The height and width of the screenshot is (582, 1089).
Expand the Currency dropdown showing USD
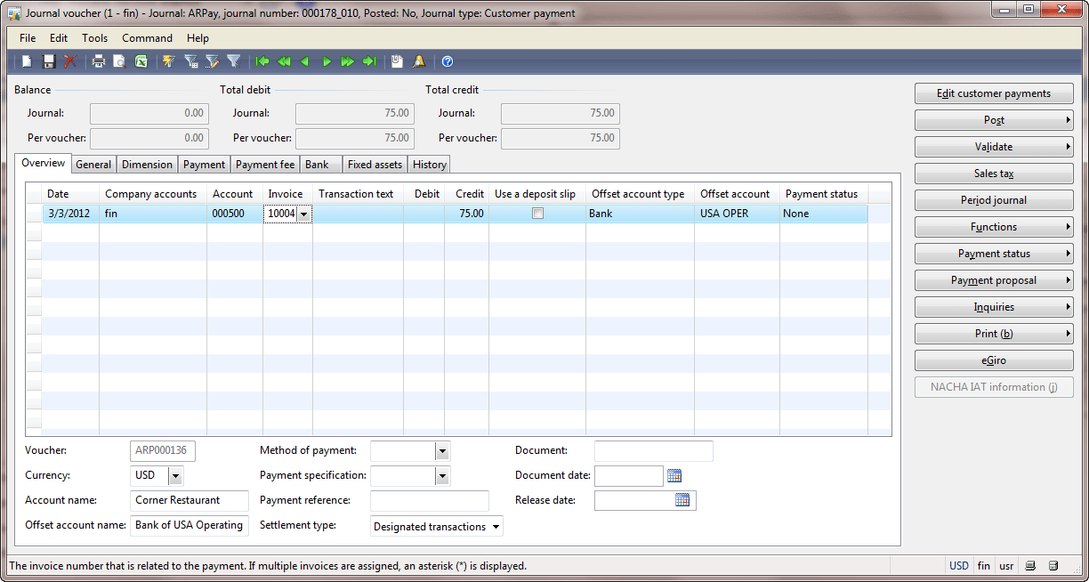click(175, 475)
